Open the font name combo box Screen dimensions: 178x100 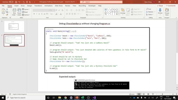[x=41, y=10]
